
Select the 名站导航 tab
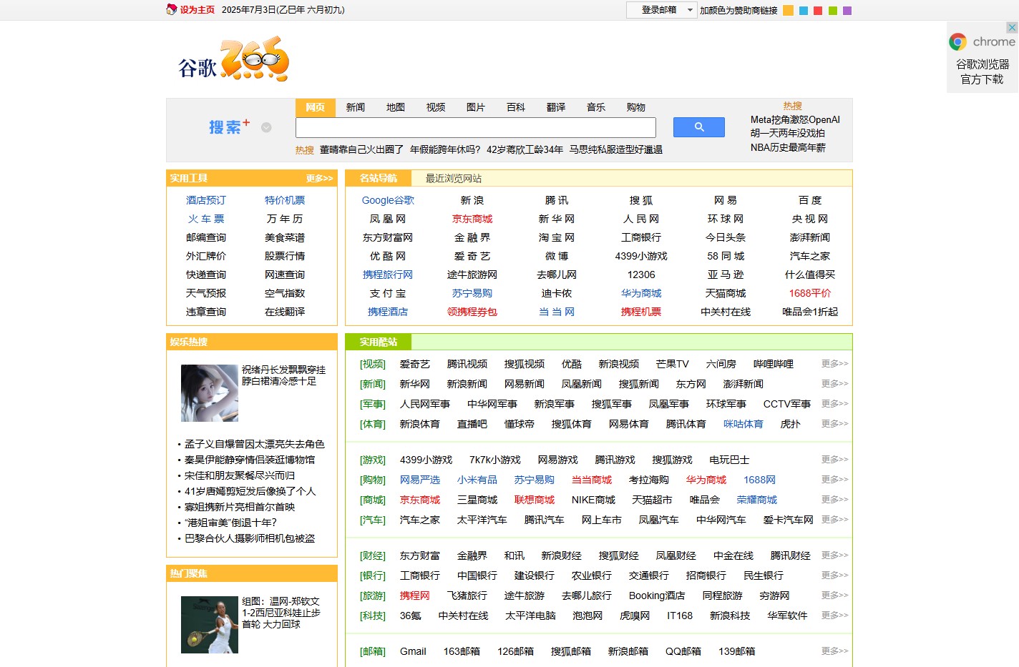point(378,178)
